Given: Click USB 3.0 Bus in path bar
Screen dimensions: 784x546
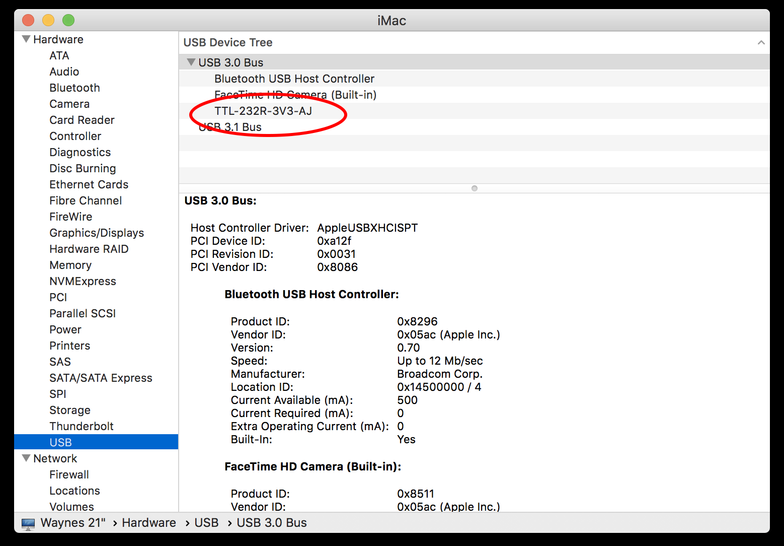Looking at the screenshot, I should pos(272,523).
